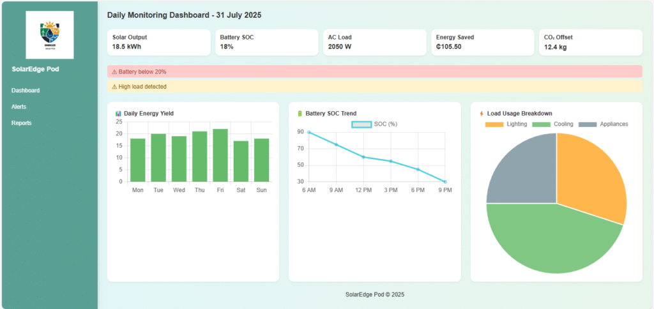
Task: Toggle Lighting series in pie legend
Action: tap(508, 124)
